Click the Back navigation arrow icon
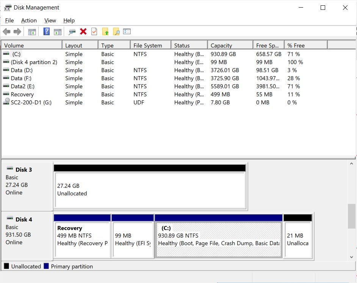The image size is (357, 283). tap(6, 31)
